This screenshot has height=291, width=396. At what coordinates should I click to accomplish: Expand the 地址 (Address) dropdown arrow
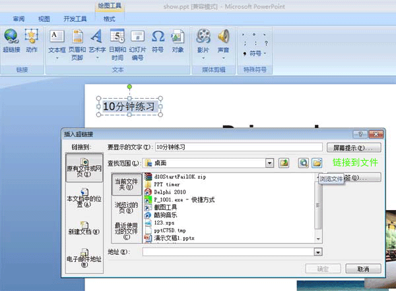click(x=318, y=251)
